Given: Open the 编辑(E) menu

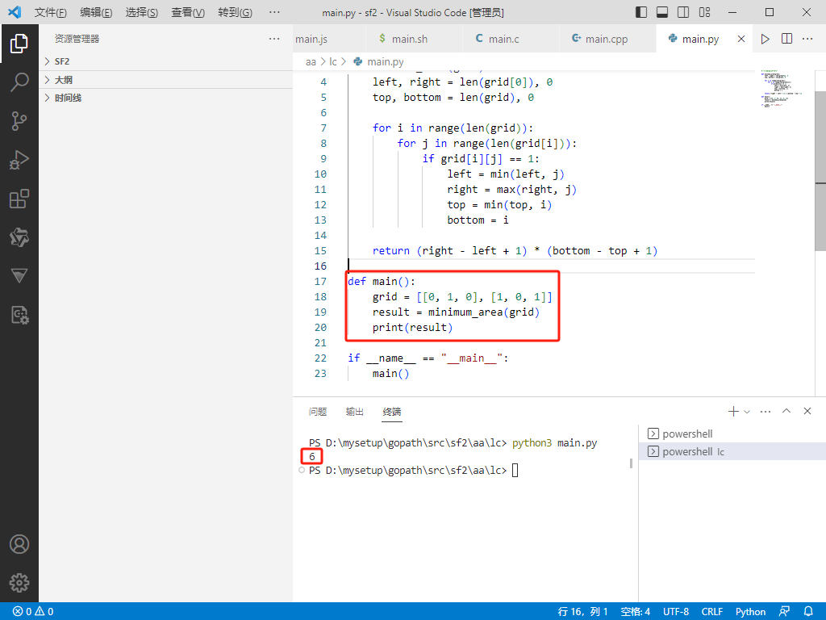Looking at the screenshot, I should point(97,12).
